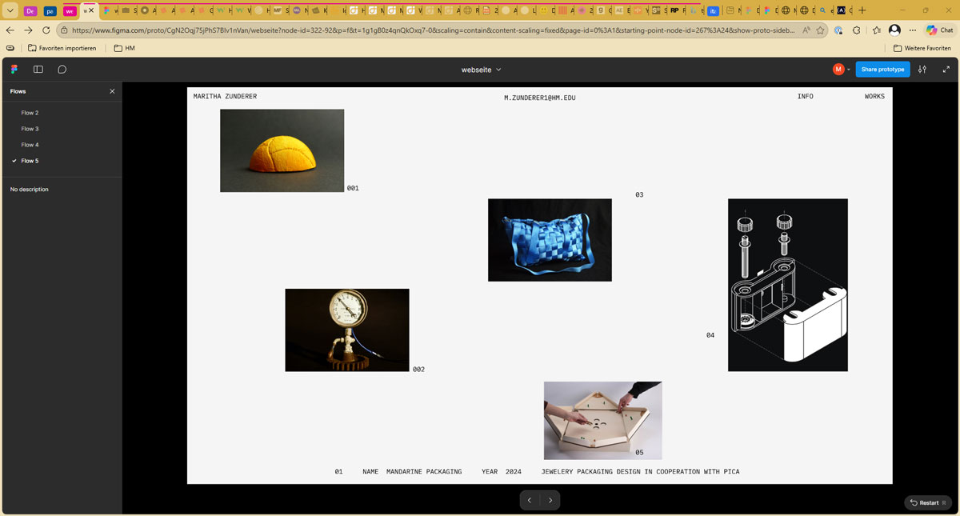Close the Flows panel

pyautogui.click(x=112, y=91)
